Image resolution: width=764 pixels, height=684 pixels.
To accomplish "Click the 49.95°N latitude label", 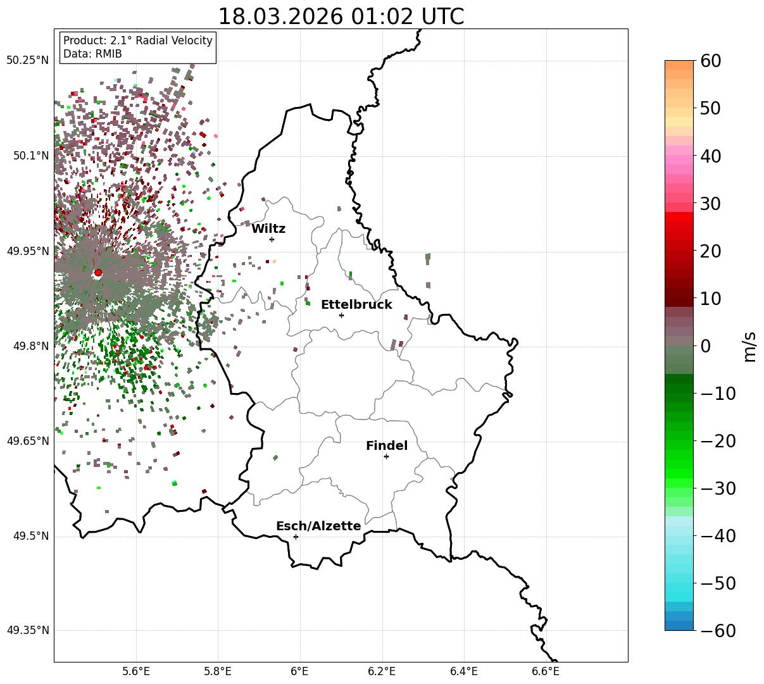I will pyautogui.click(x=27, y=251).
